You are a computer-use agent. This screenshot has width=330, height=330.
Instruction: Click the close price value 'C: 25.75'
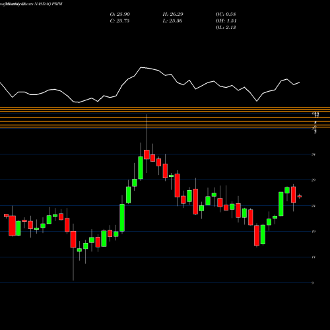click(119, 21)
